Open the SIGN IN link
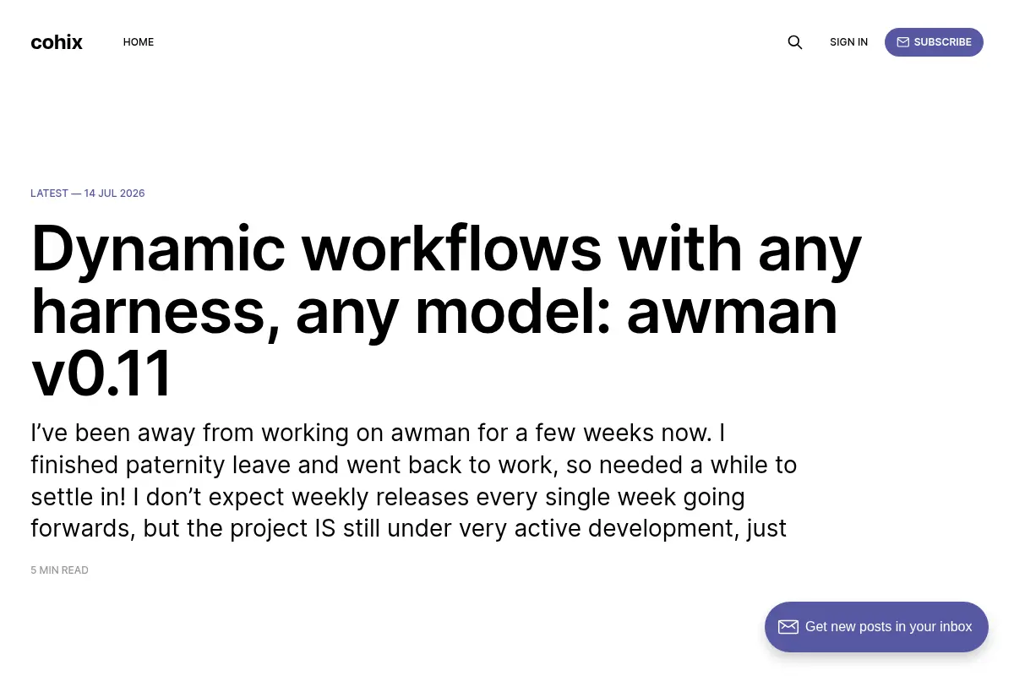The width and height of the screenshot is (1014, 676). tap(848, 42)
